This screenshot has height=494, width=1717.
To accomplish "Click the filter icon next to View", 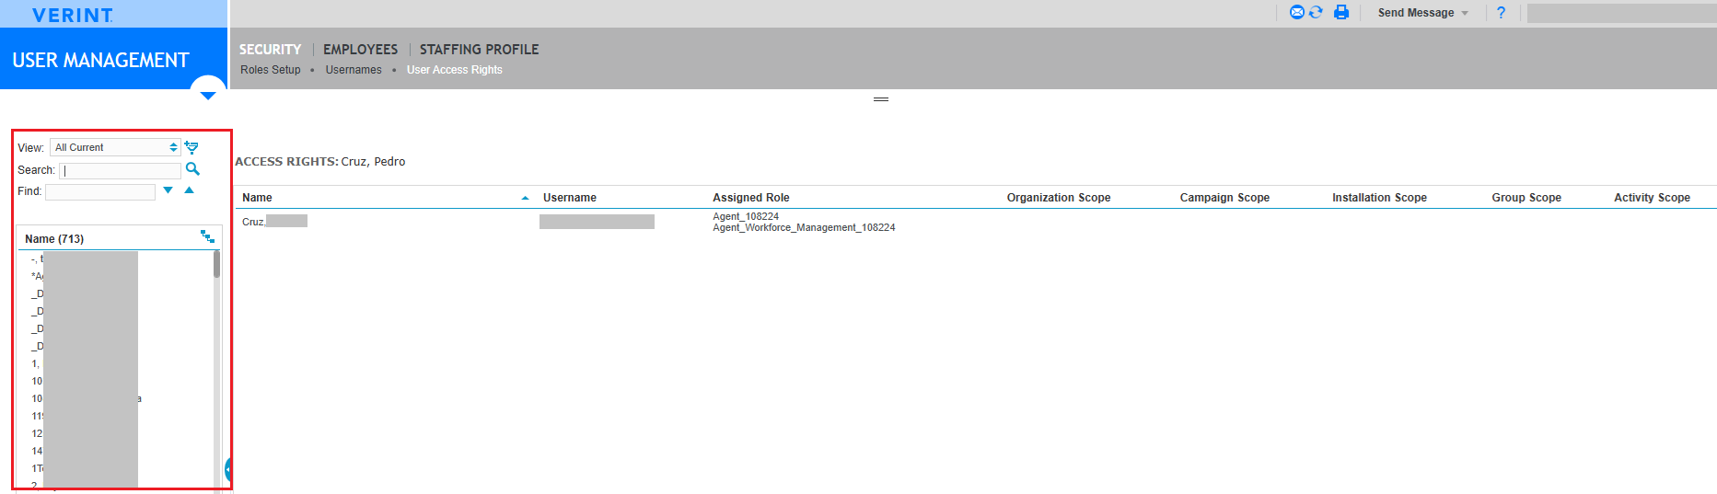I will 191,147.
